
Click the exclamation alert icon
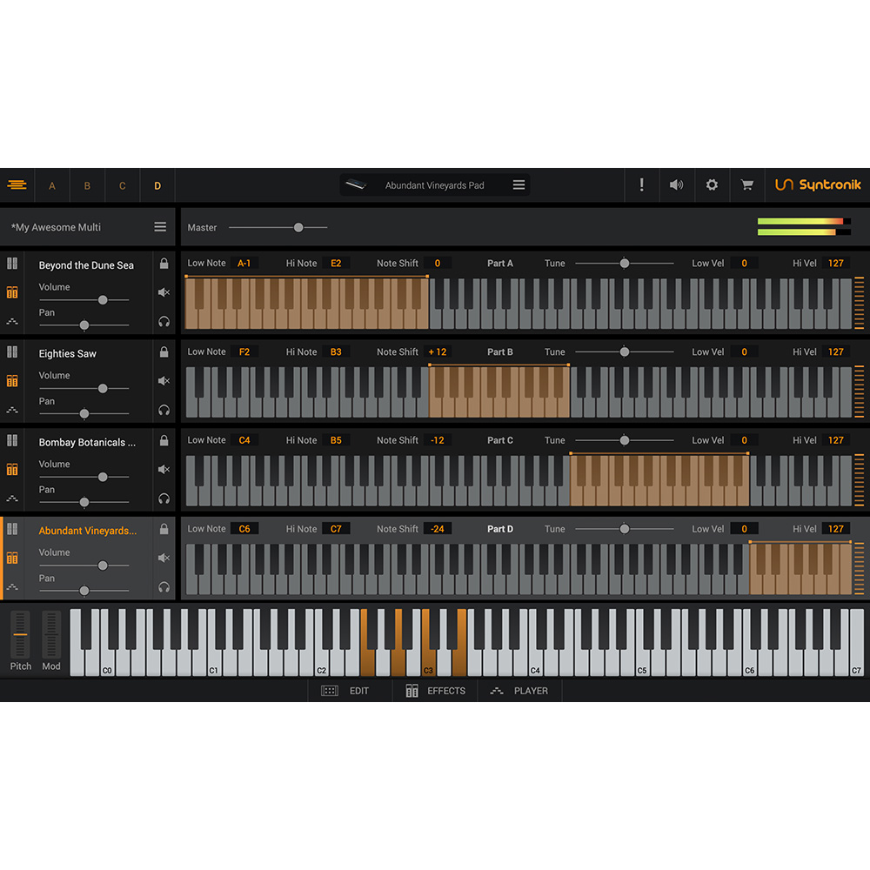(641, 185)
